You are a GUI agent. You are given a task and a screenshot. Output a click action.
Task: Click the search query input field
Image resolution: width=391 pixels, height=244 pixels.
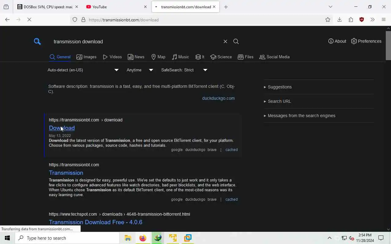(136, 41)
